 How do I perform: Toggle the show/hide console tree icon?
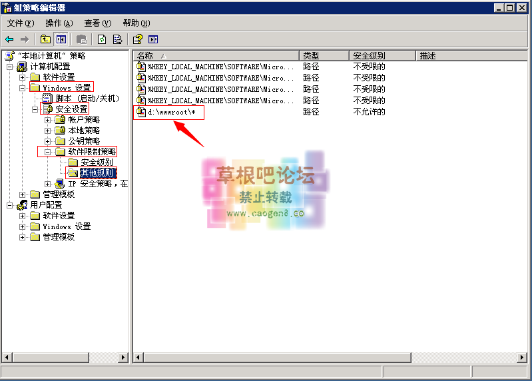61,39
